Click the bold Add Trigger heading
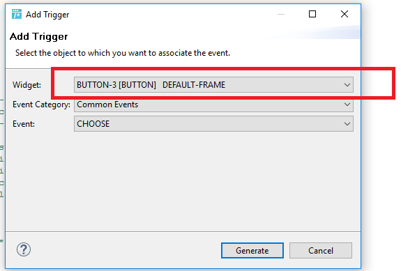The image size is (401, 271). click(38, 36)
